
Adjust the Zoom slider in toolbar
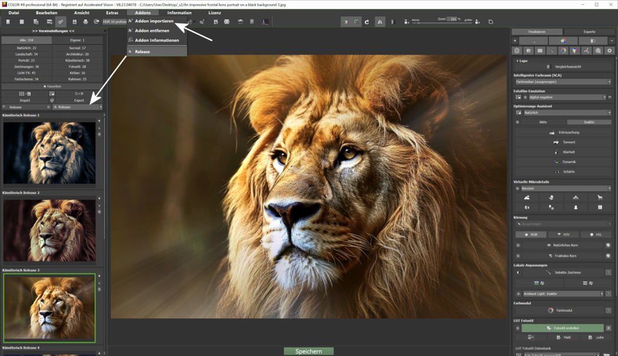(x=442, y=23)
